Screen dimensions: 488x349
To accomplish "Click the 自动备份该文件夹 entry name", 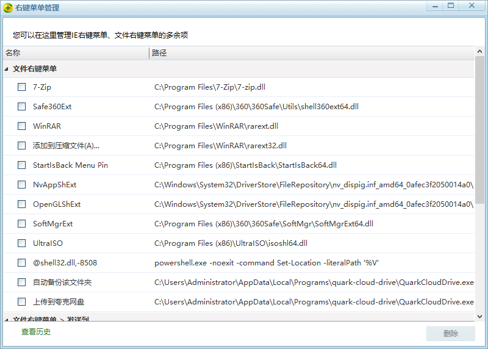I will (x=62, y=282).
